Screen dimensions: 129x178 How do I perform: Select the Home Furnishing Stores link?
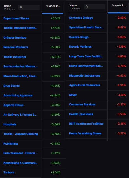(x=85, y=133)
